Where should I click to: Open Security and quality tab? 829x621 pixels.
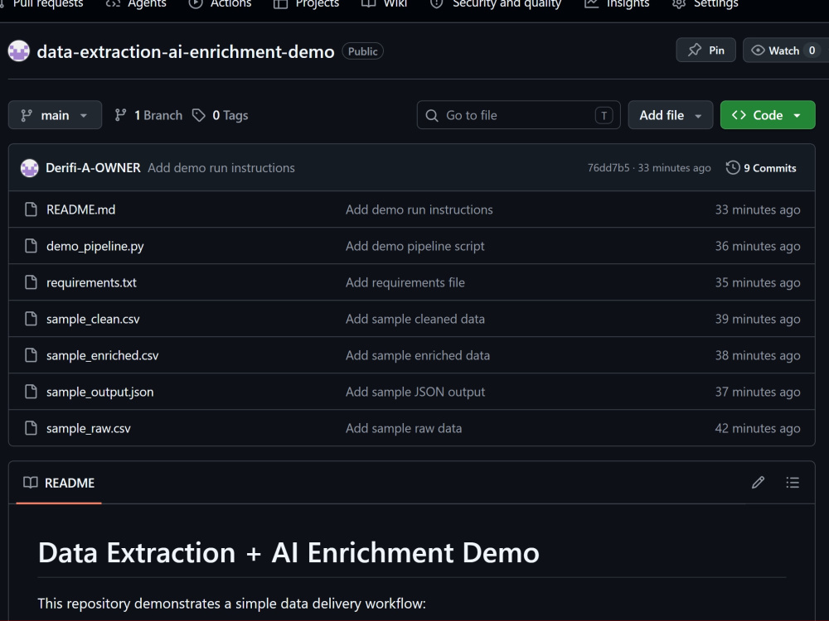(496, 4)
